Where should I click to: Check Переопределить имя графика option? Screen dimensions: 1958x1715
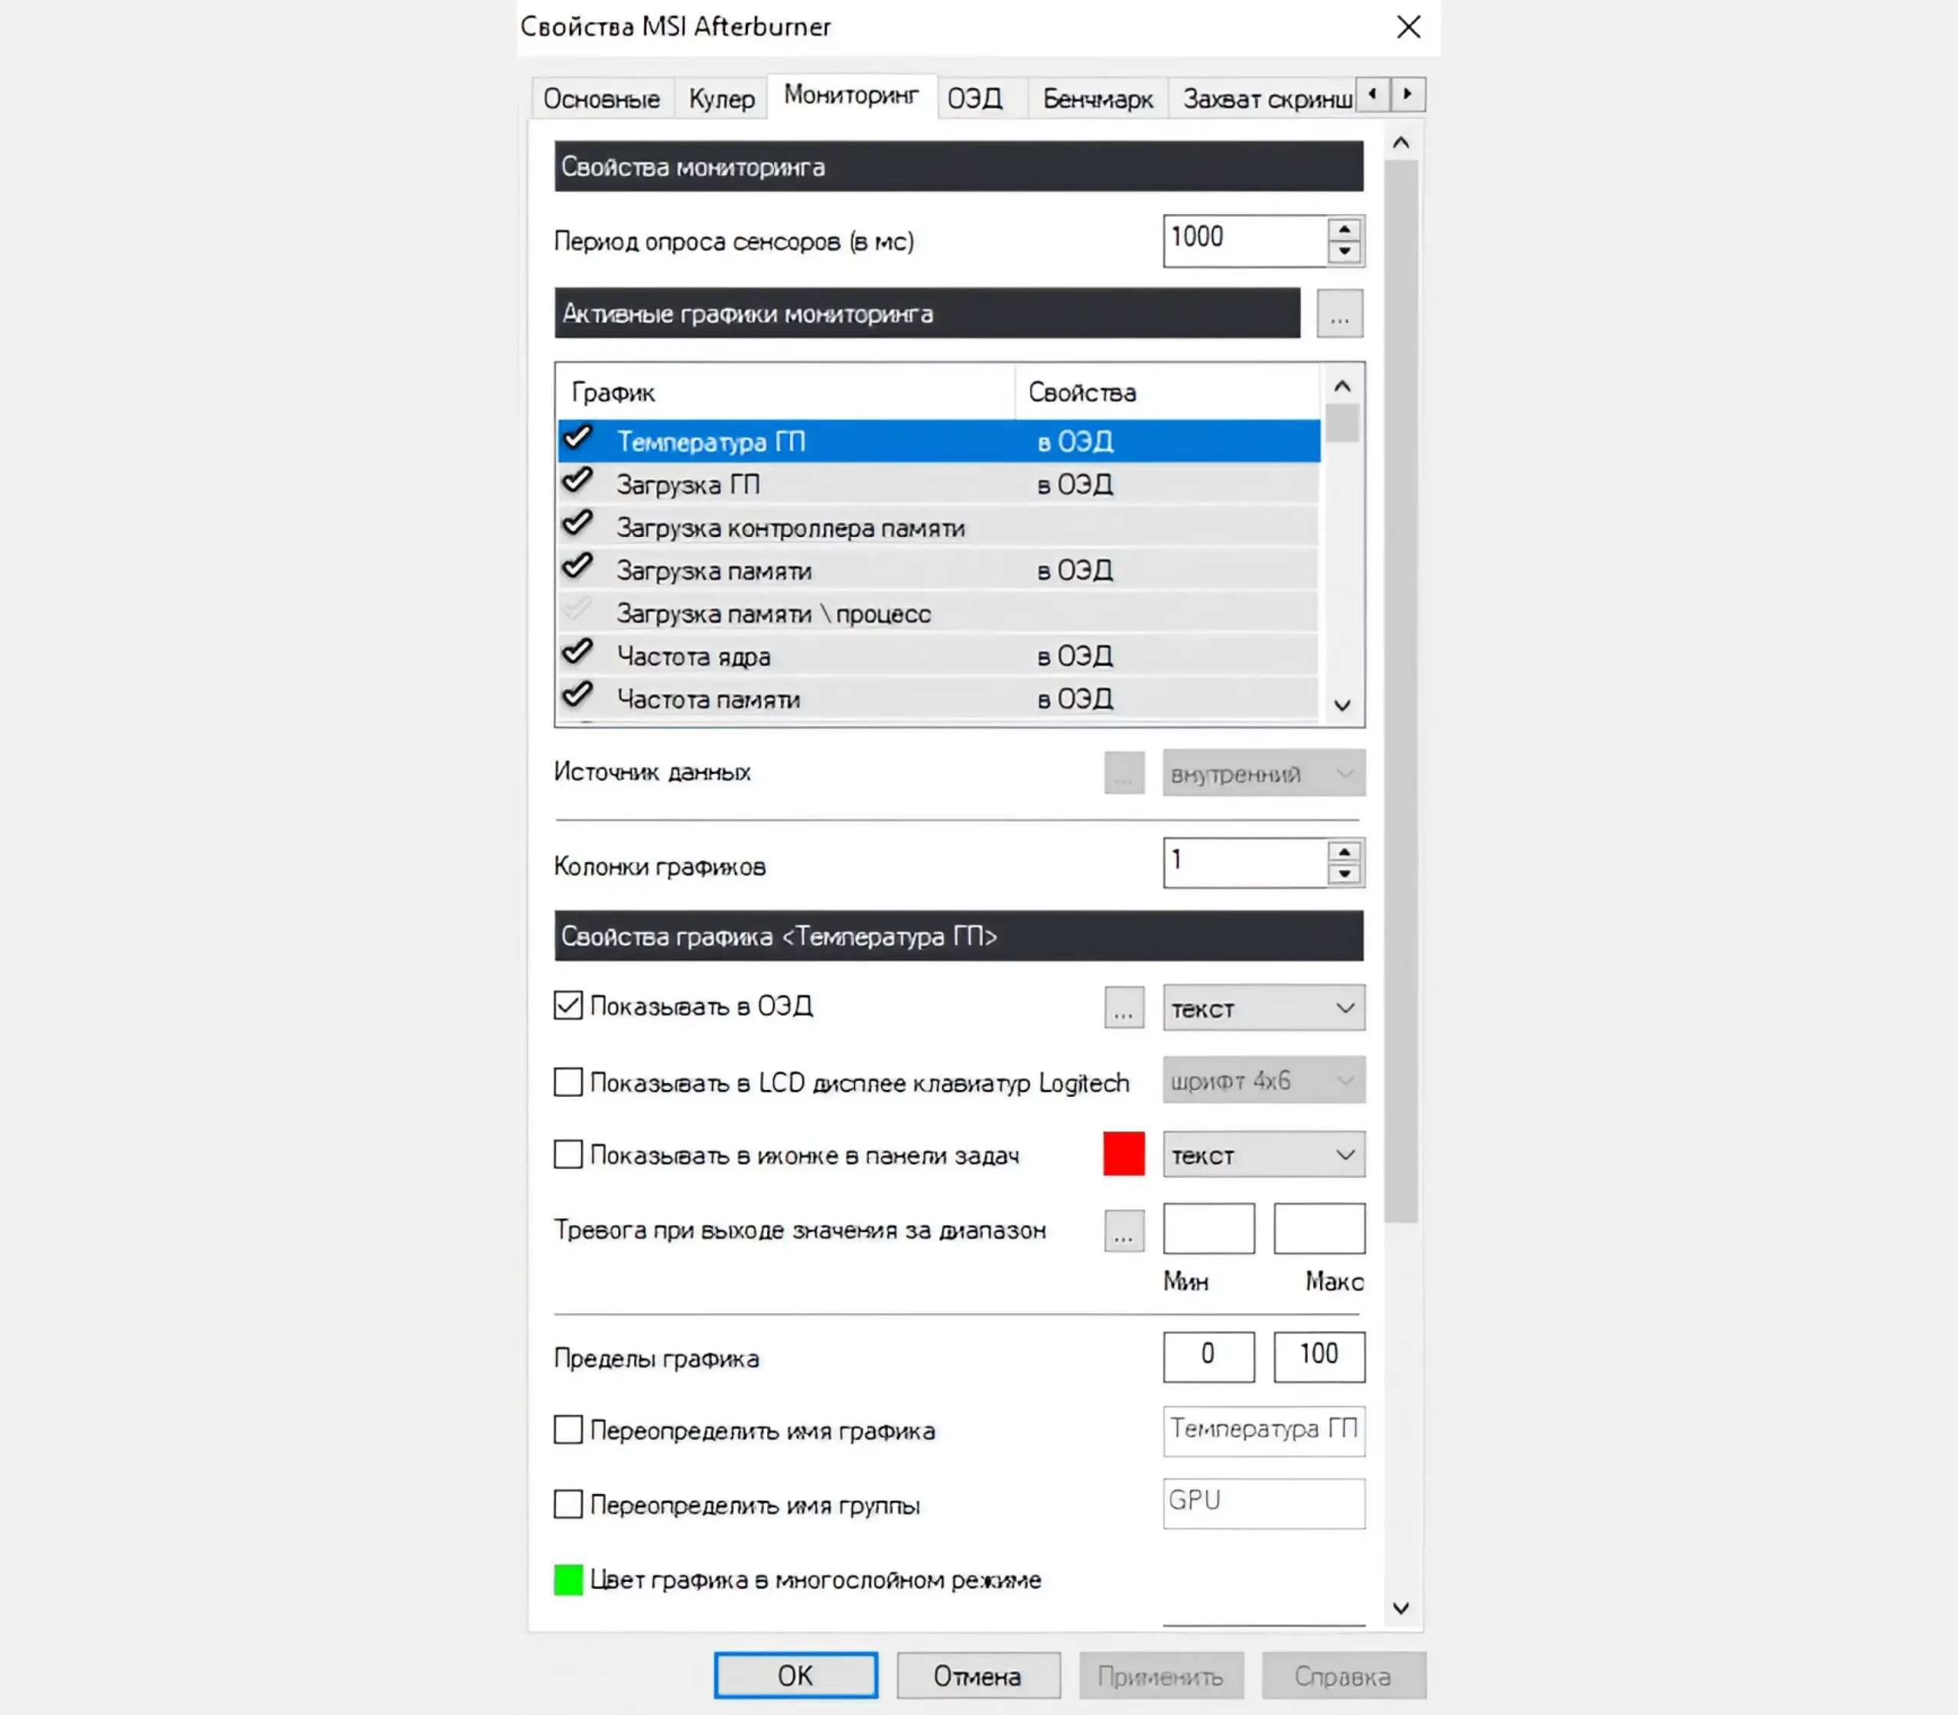(568, 1430)
